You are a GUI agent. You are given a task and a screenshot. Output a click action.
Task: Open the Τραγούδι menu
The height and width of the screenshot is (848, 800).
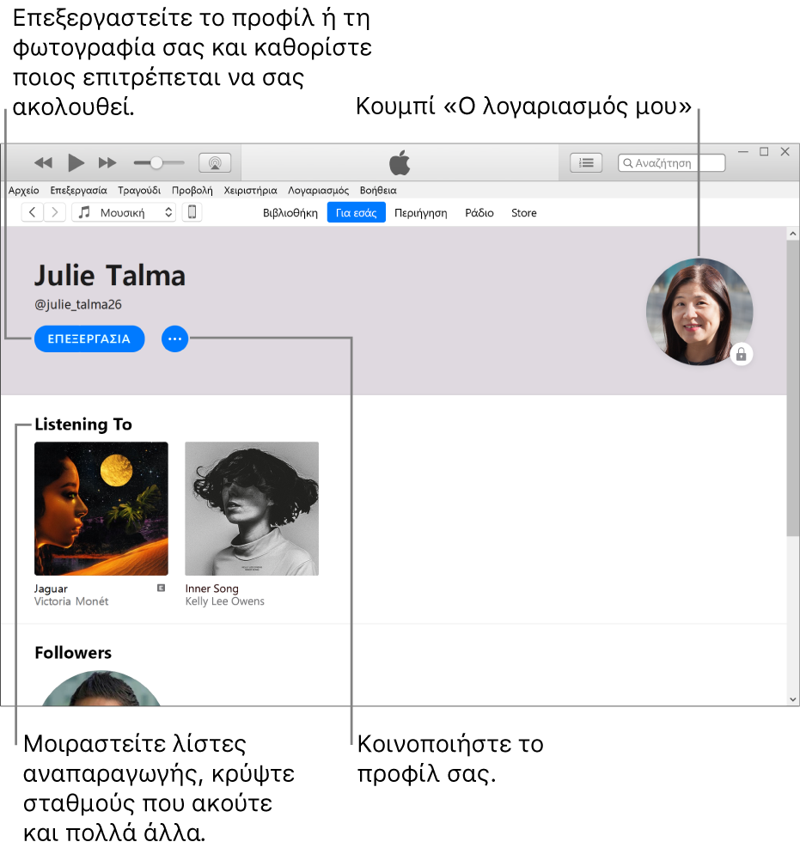click(139, 191)
